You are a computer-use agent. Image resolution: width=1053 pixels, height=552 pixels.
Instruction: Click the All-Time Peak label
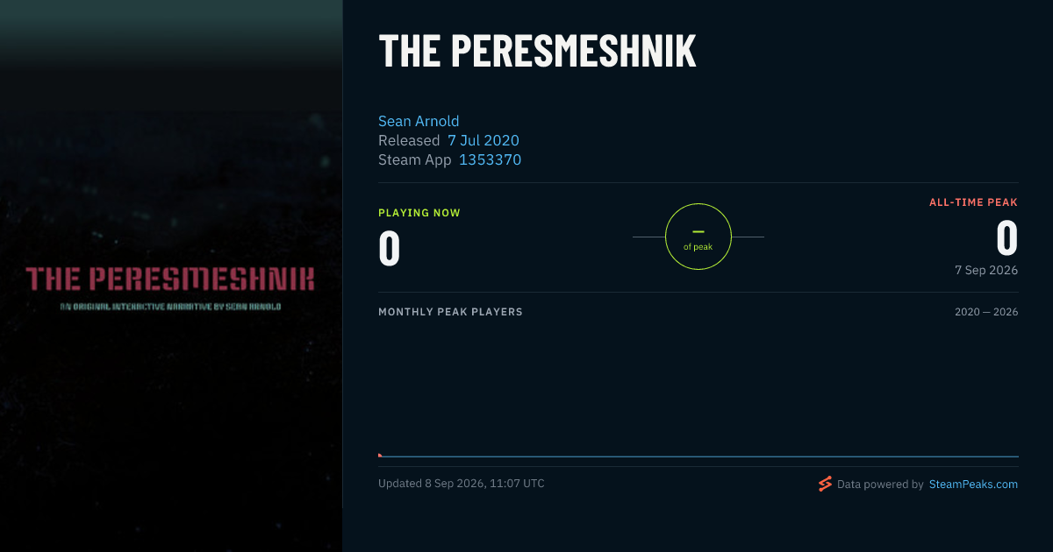click(x=974, y=202)
